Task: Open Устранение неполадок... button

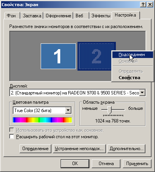Action: [79, 149]
